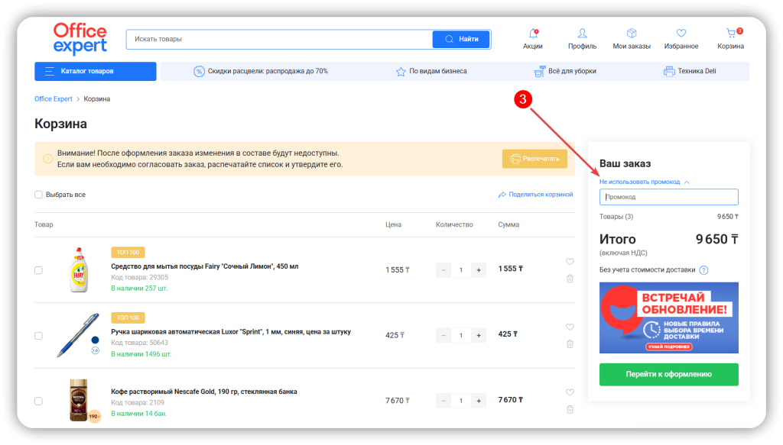Open Fairy Сочный Лимон product link
This screenshot has height=445, width=783.
coord(205,266)
